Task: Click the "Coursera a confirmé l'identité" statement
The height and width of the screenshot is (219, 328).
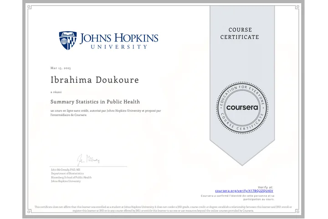Action: 238,198
